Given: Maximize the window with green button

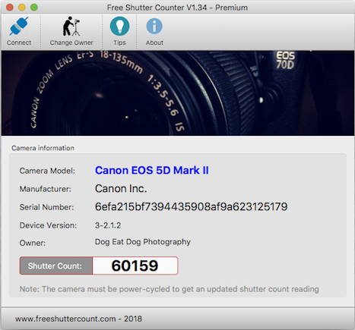Looking at the screenshot, I should [x=34, y=8].
